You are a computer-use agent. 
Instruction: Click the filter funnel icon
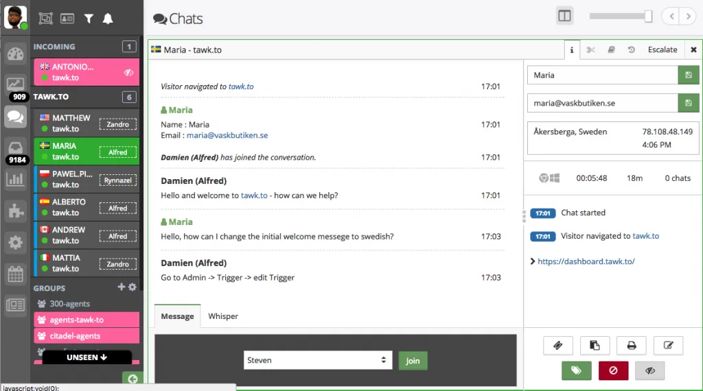click(89, 19)
